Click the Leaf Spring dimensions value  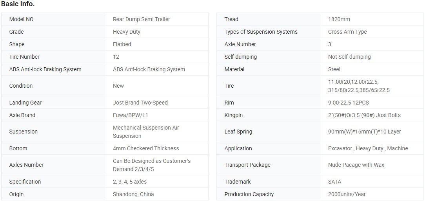click(365, 132)
